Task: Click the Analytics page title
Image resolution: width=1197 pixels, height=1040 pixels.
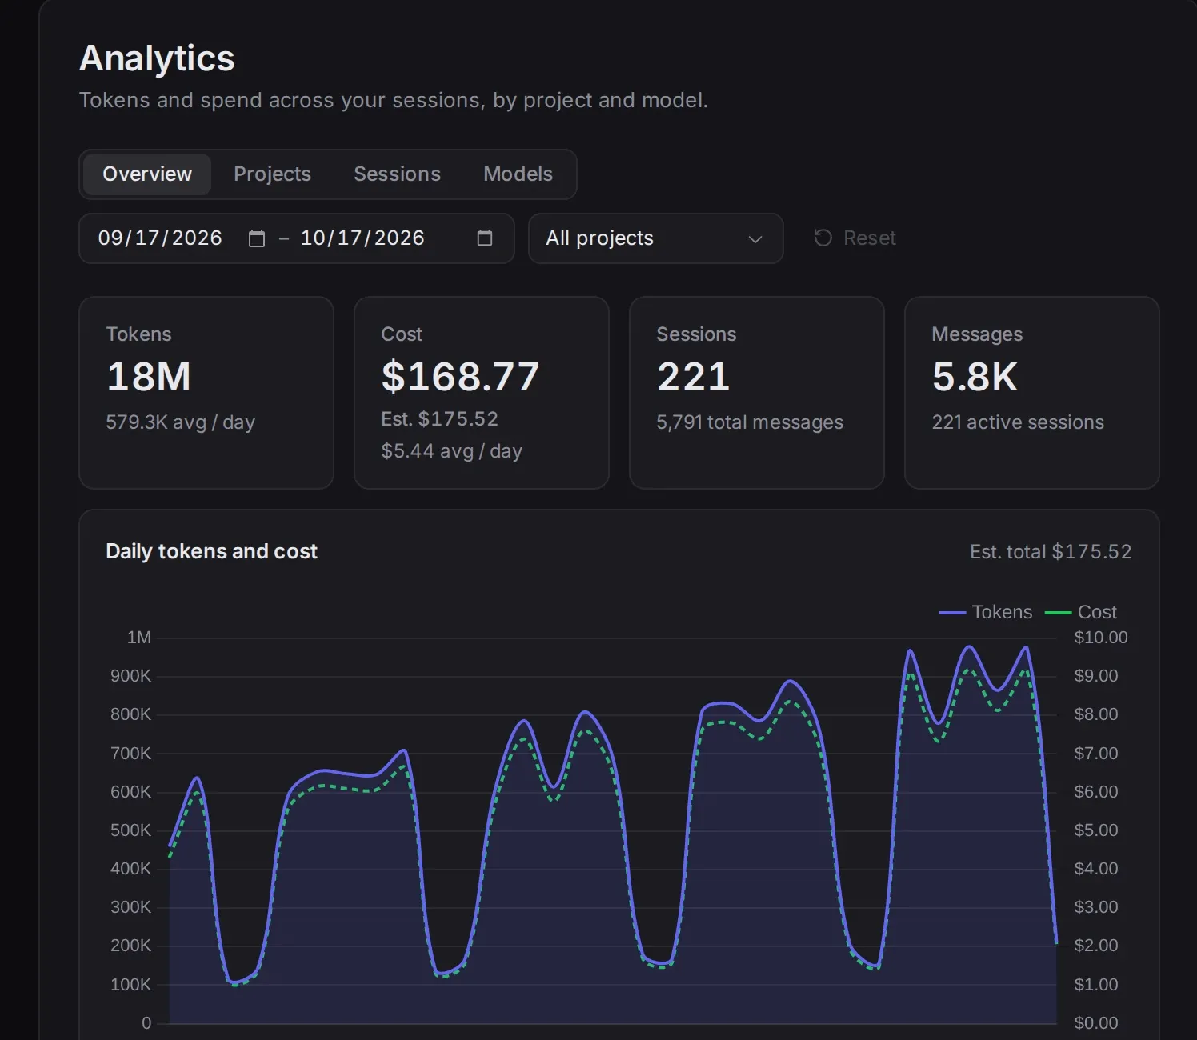Action: click(157, 58)
